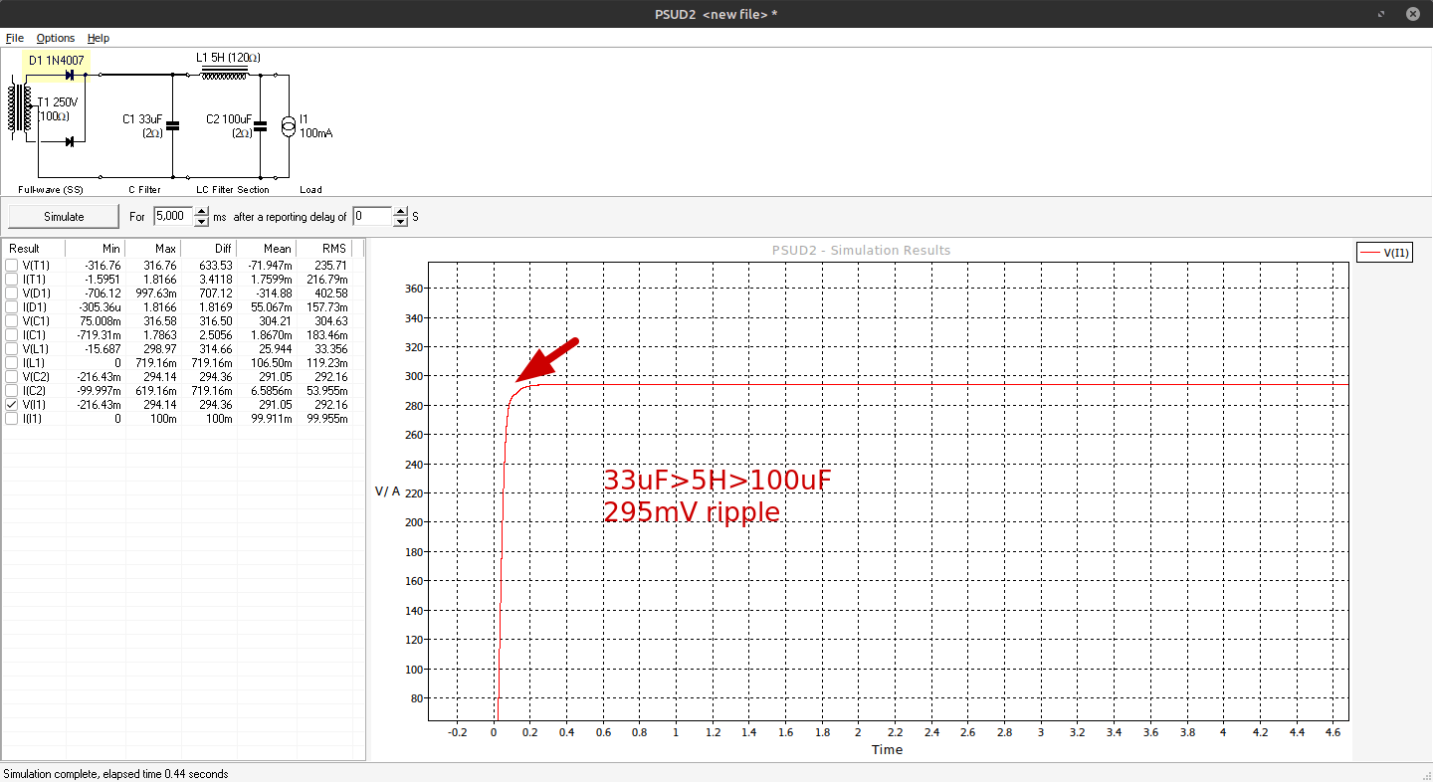
Task: Click the C Filter section label
Action: click(x=144, y=189)
